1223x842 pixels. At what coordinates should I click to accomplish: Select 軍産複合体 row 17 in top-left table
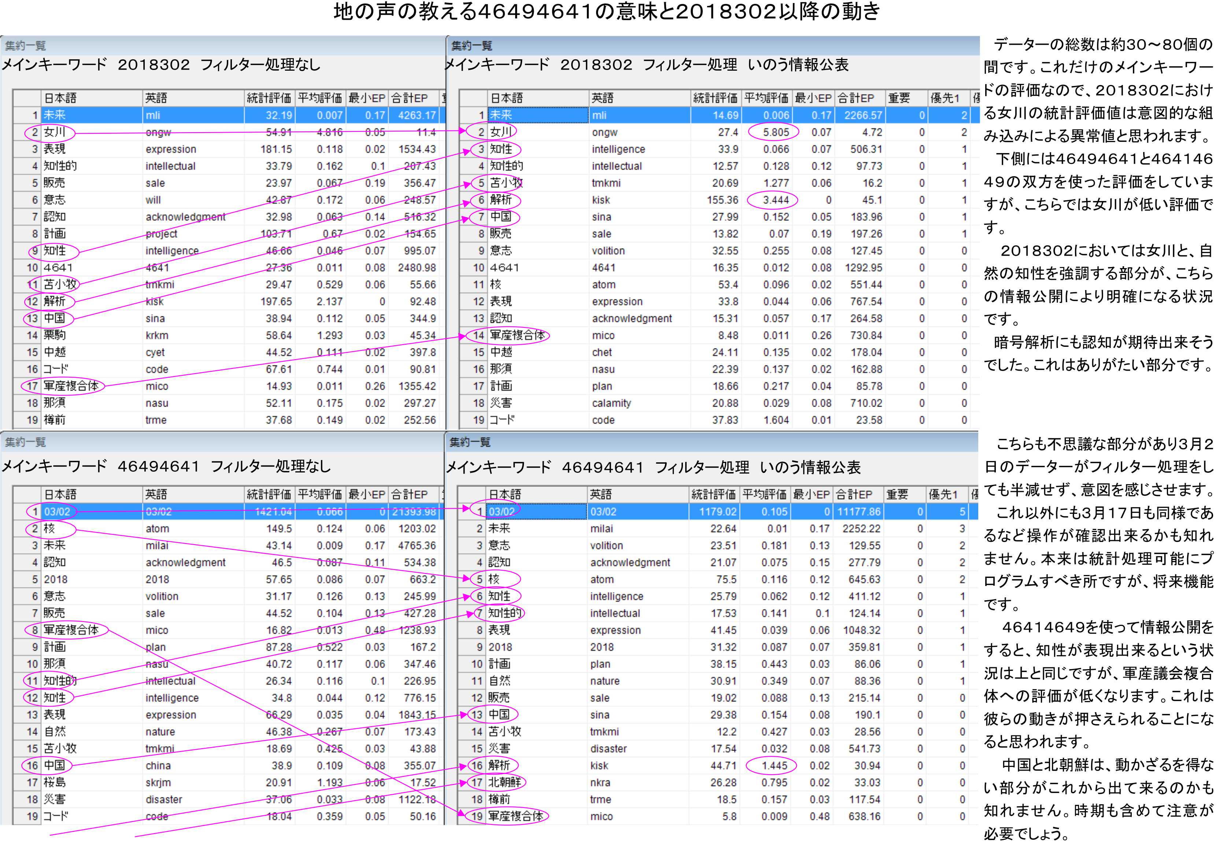coord(71,386)
